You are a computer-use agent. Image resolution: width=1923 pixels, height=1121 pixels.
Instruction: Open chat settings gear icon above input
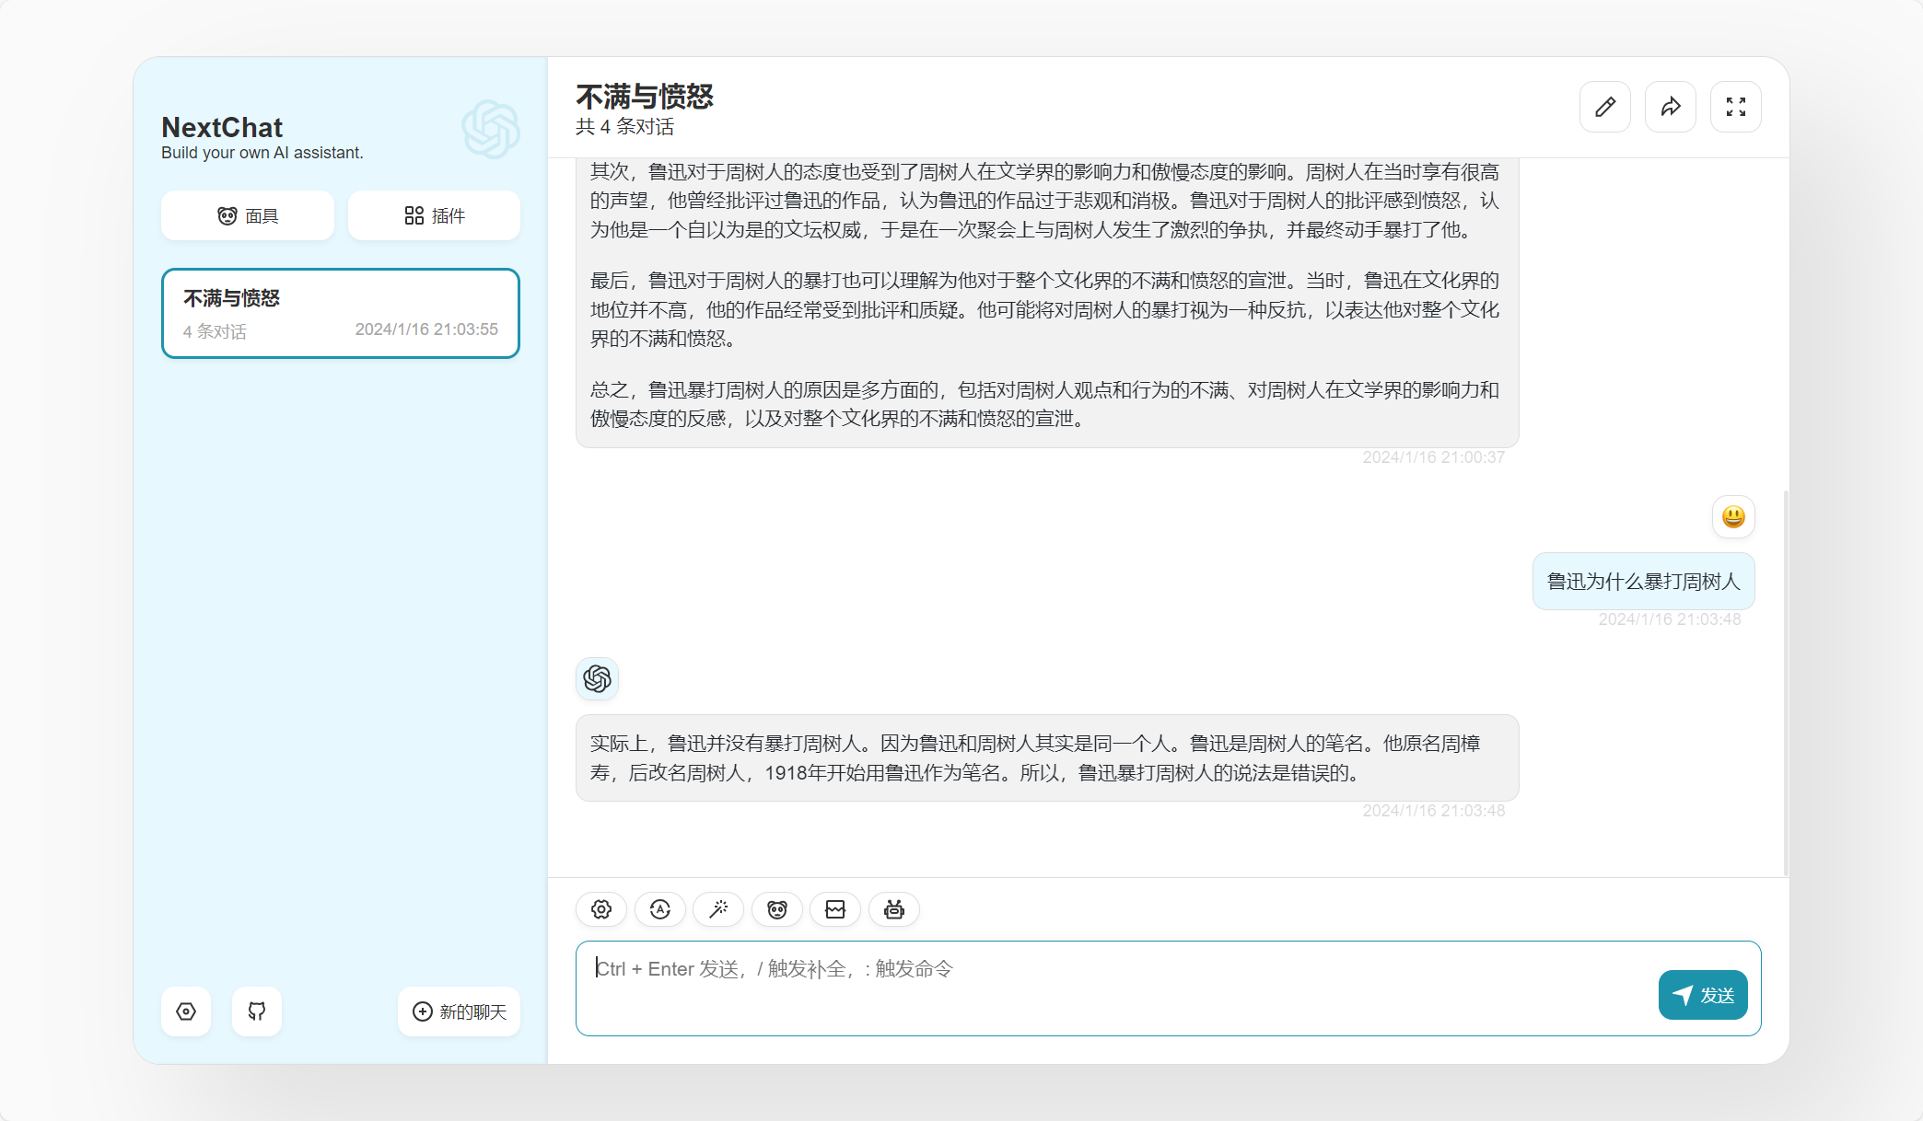click(x=601, y=909)
